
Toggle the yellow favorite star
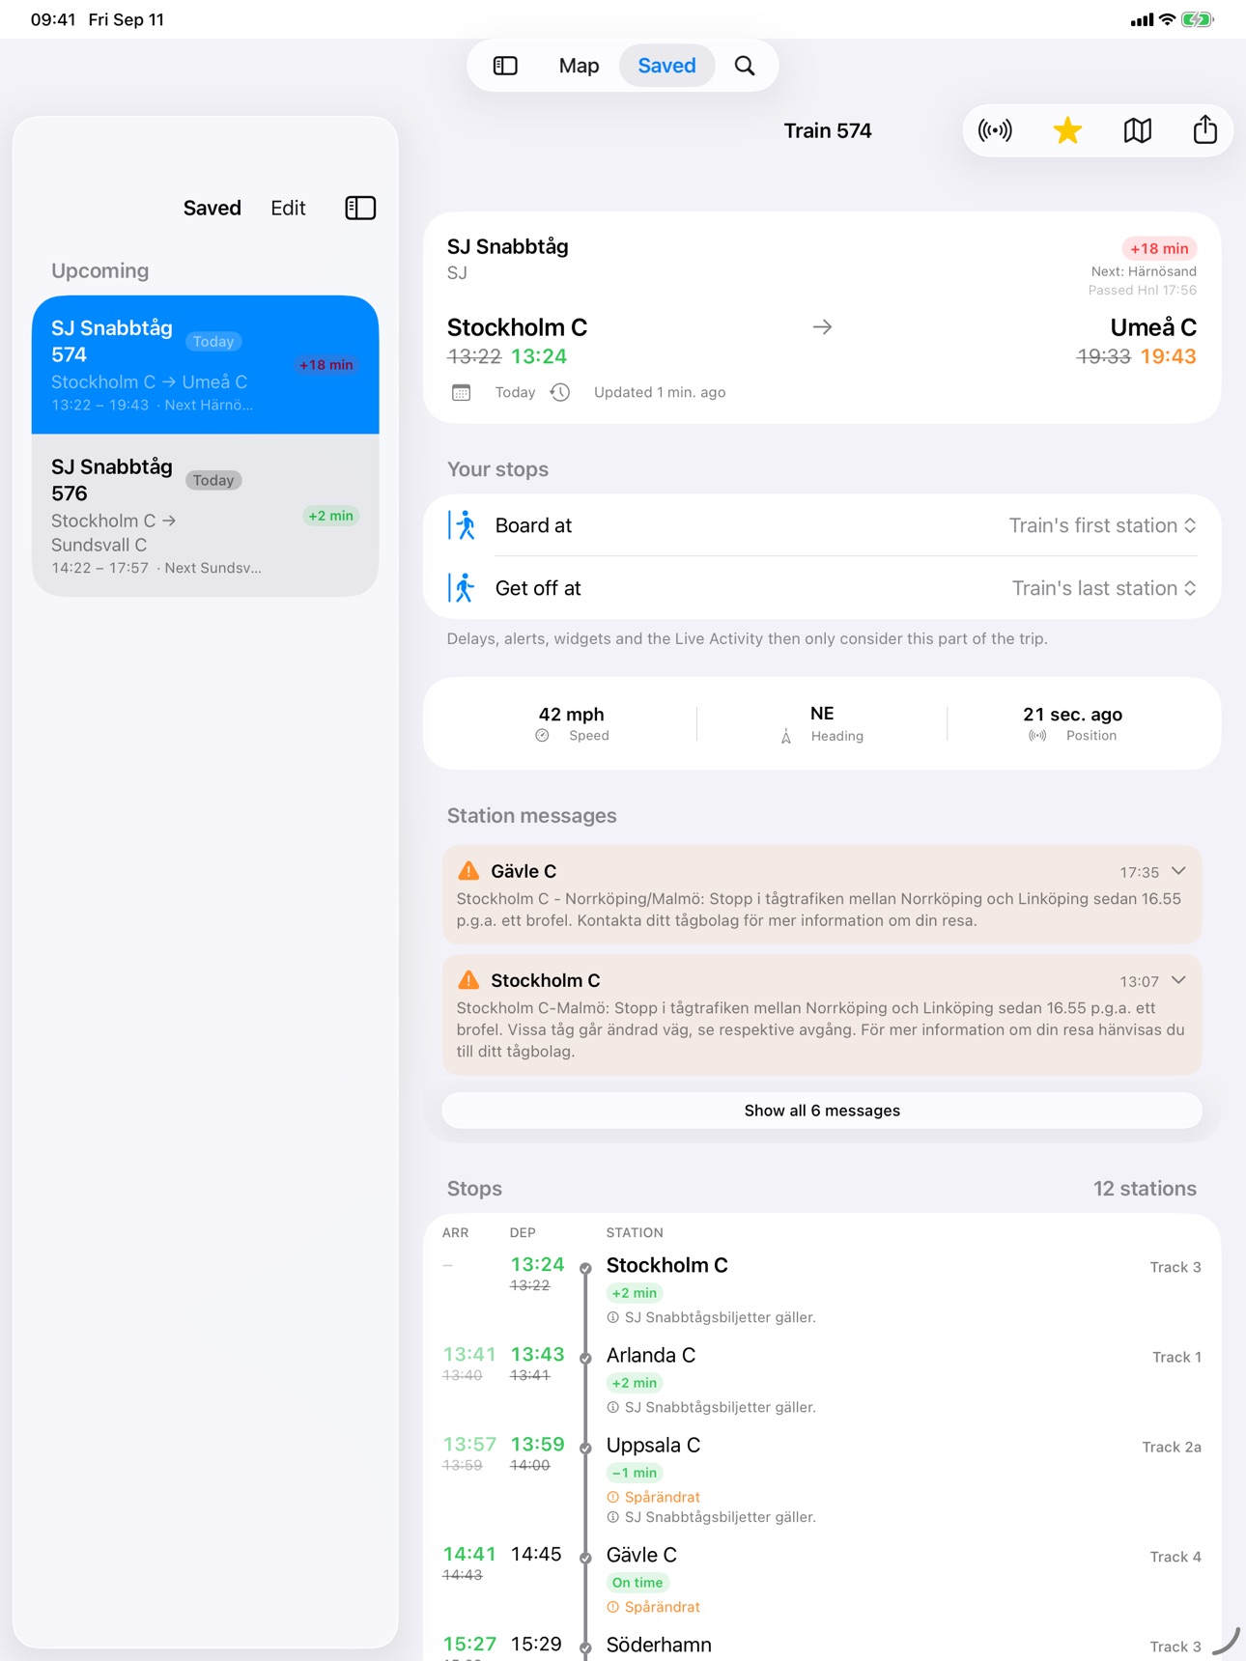click(1067, 130)
